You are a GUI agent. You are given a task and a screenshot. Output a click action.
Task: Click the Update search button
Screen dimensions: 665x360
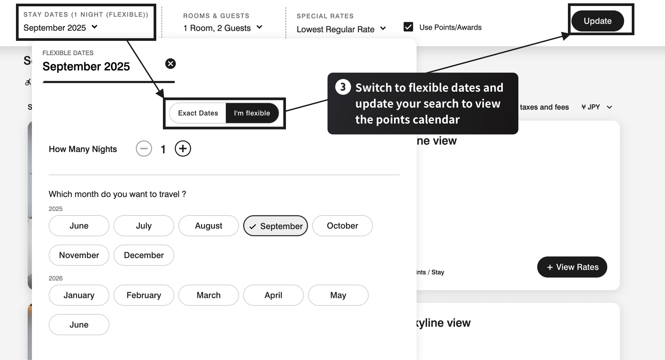point(598,21)
